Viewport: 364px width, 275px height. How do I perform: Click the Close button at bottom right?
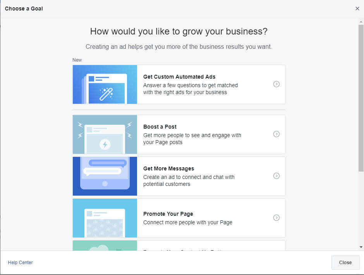pos(345,263)
